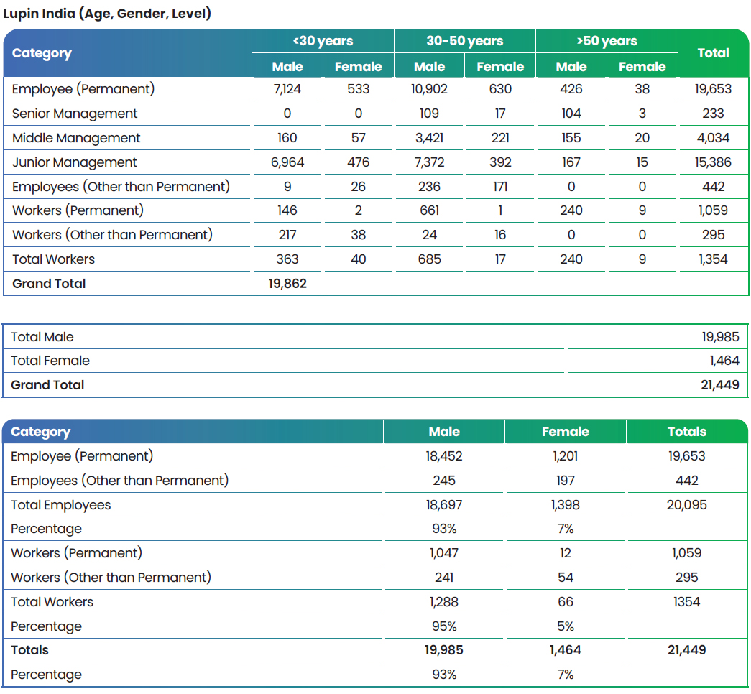The image size is (751, 694).
Task: Select the Workers (Permanent) value 146
Action: point(287,210)
